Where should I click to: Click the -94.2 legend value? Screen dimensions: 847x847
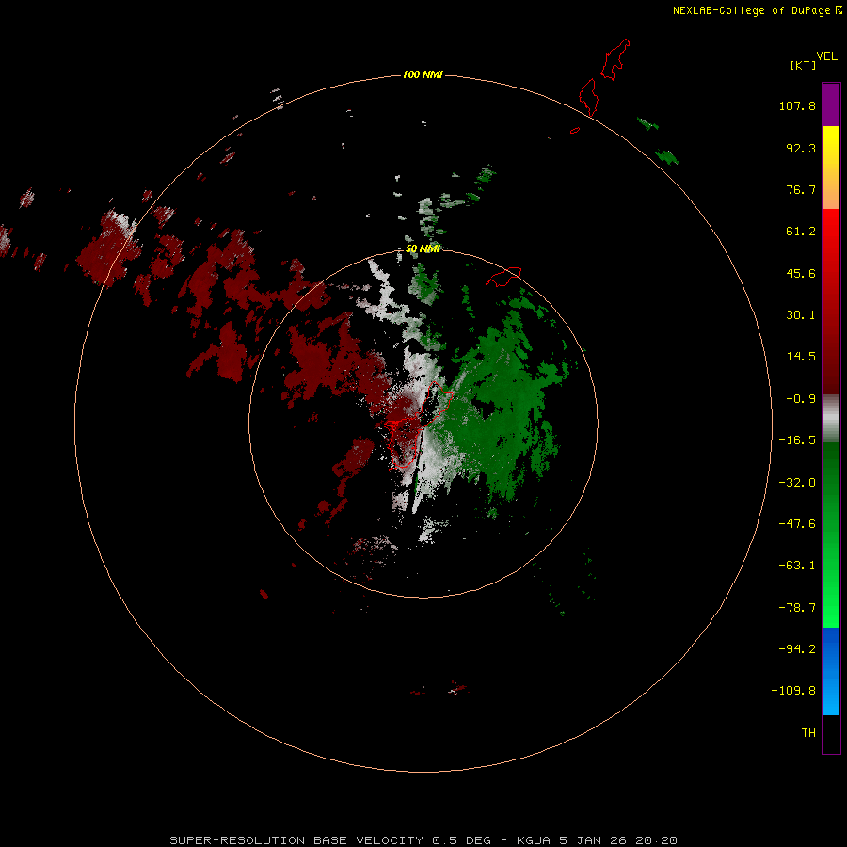click(797, 649)
